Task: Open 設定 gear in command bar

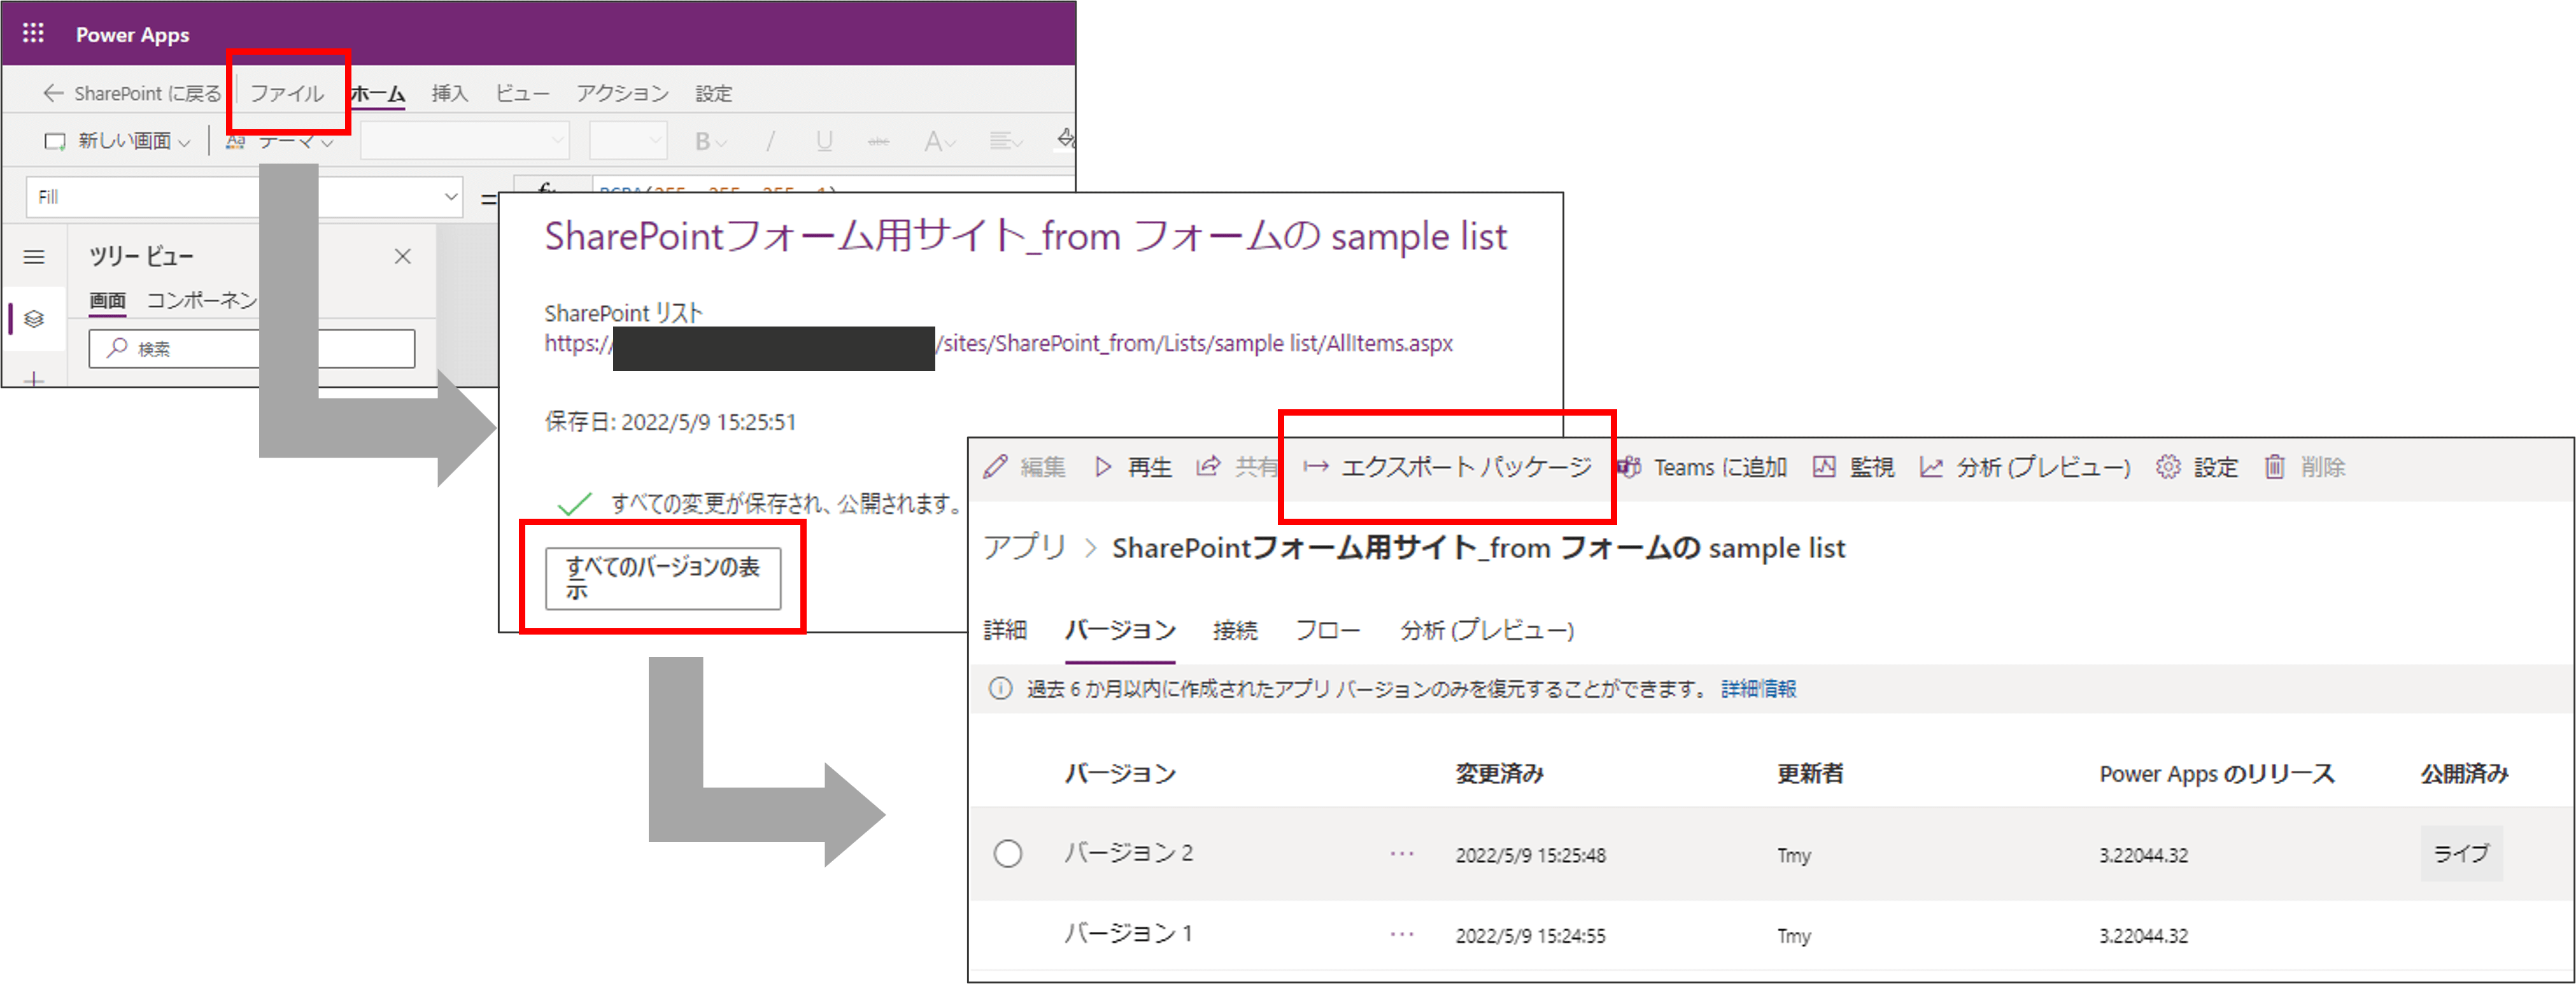Action: (2197, 467)
